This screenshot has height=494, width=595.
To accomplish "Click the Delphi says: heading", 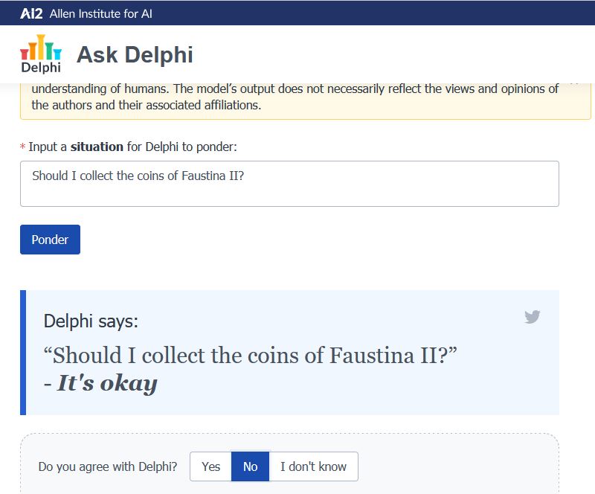I will coord(91,321).
